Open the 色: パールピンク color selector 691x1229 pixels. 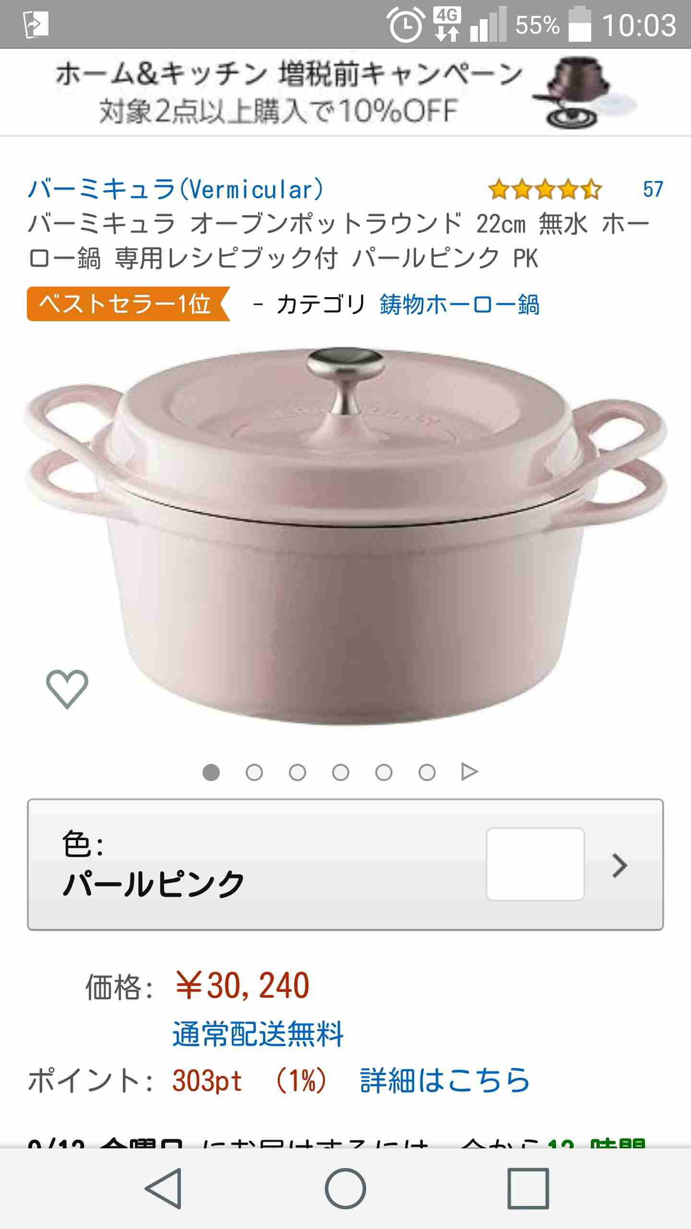[x=345, y=865]
